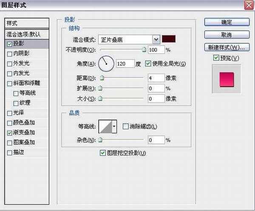255x211 pixels.
Task: Enable the 内发光 checkbox
Action: [x=10, y=74]
